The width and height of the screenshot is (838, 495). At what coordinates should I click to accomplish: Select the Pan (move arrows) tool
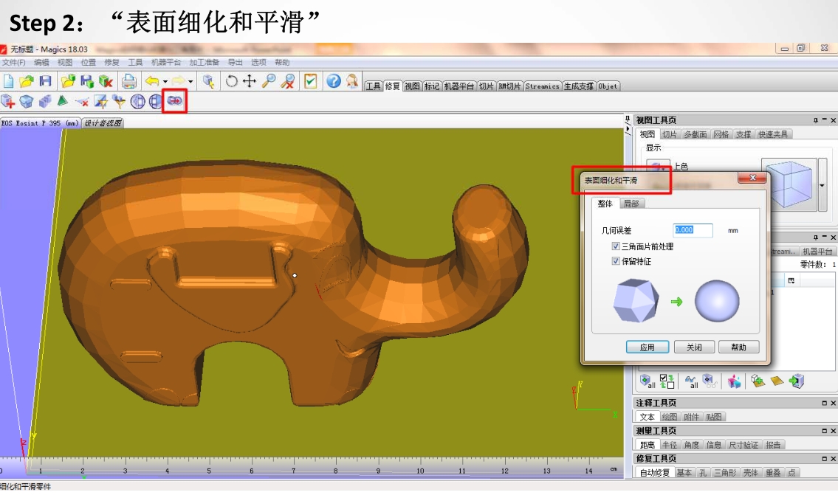(x=250, y=81)
